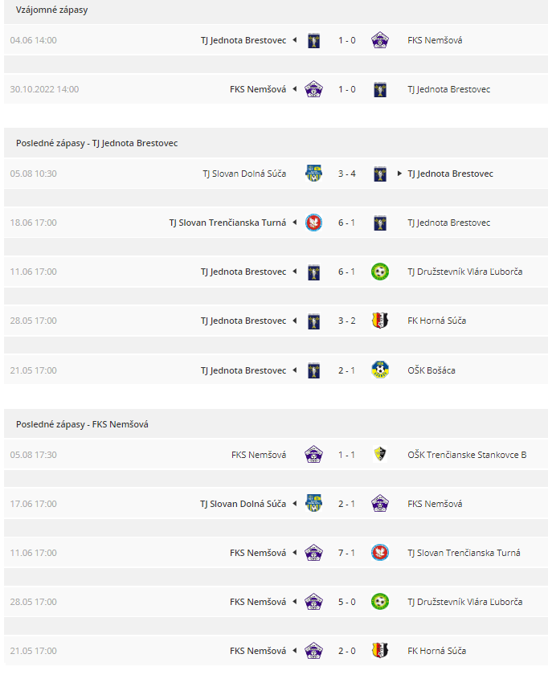Click FK Horná Súča crest in 28.05 Brestovec match

pos(379,321)
